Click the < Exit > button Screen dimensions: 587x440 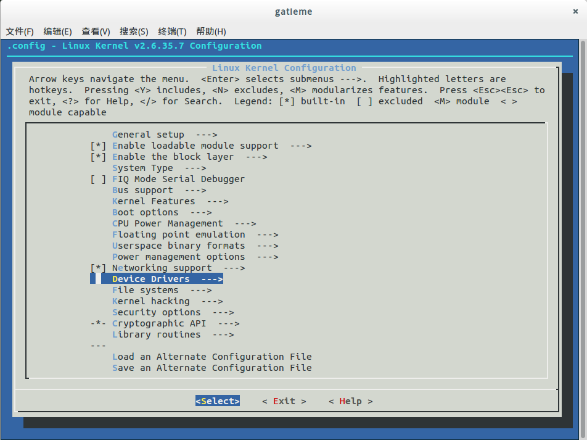pos(284,401)
